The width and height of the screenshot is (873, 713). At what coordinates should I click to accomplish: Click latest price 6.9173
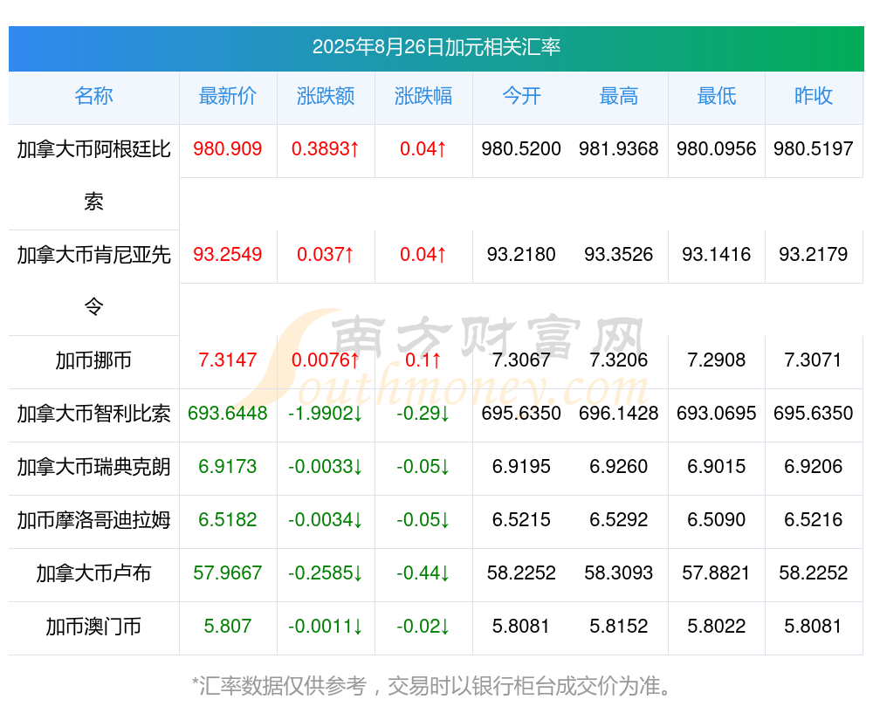tap(228, 467)
